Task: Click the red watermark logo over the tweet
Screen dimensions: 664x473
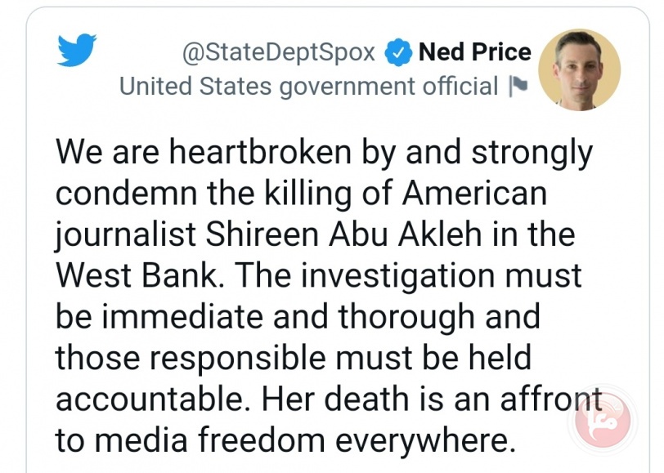Action: click(x=603, y=419)
